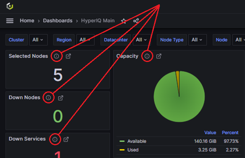Viewport: 245px width, 158px height.
Task: Open the hamburger navigation menu
Action: pyautogui.click(x=10, y=21)
